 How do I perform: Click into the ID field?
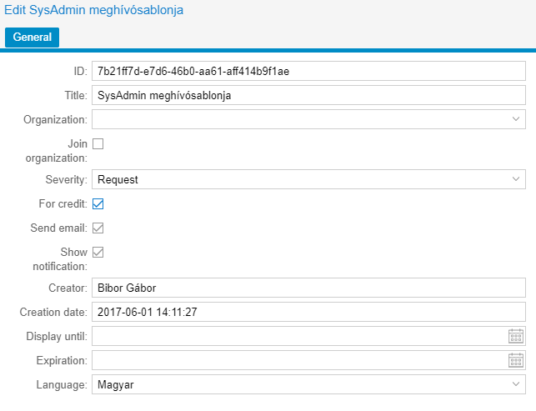click(308, 71)
